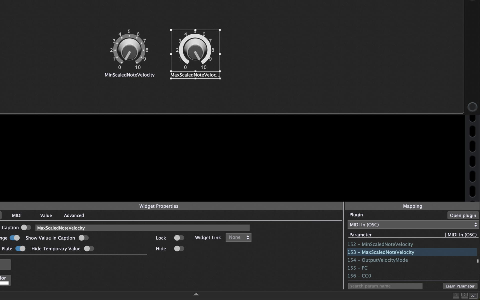
Task: Toggle the Lock switch
Action: (x=179, y=238)
